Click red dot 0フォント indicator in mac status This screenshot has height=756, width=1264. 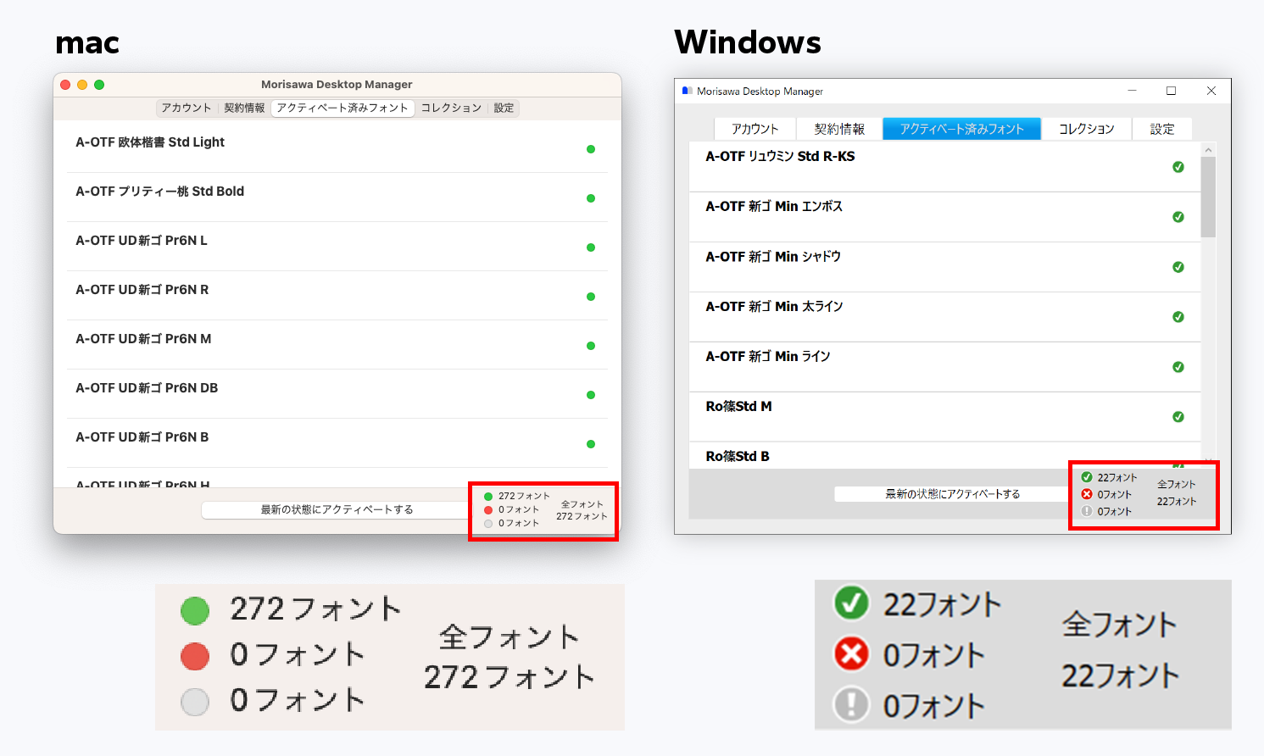[x=488, y=510]
